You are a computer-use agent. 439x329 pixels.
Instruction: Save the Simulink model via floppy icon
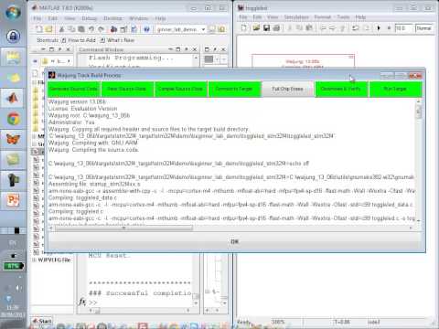click(x=266, y=28)
